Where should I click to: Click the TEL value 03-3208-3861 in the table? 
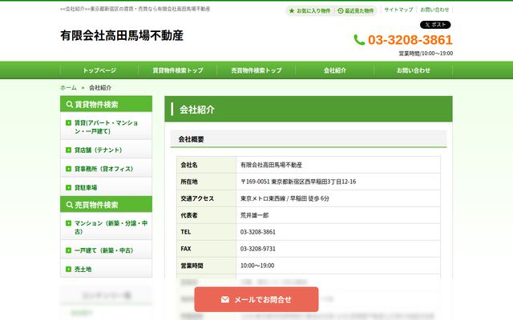point(258,232)
